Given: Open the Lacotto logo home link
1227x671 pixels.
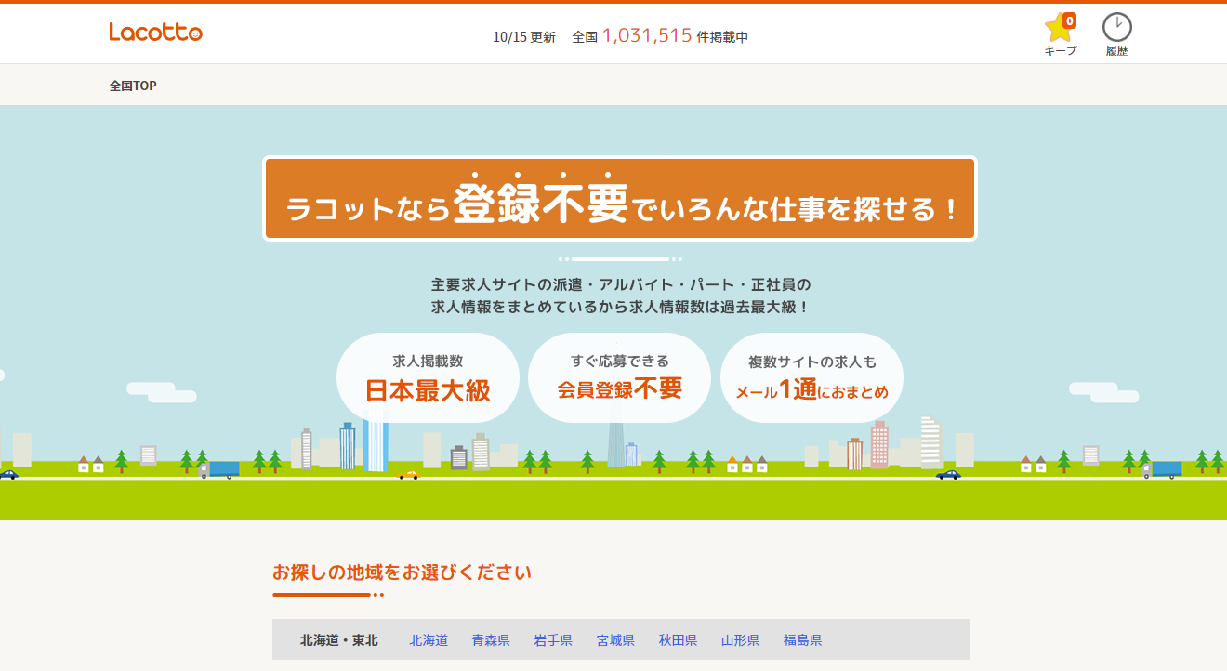Looking at the screenshot, I should (155, 33).
